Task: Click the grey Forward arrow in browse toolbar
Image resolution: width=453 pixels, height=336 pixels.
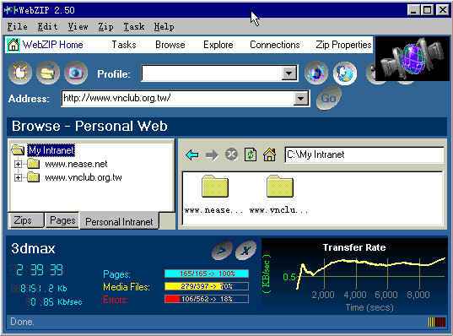Action: click(x=212, y=155)
